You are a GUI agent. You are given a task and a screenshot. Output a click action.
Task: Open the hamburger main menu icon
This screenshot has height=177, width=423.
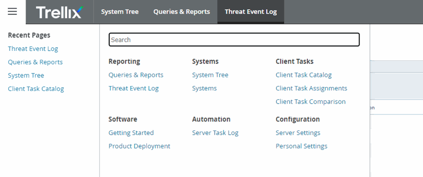[13, 12]
